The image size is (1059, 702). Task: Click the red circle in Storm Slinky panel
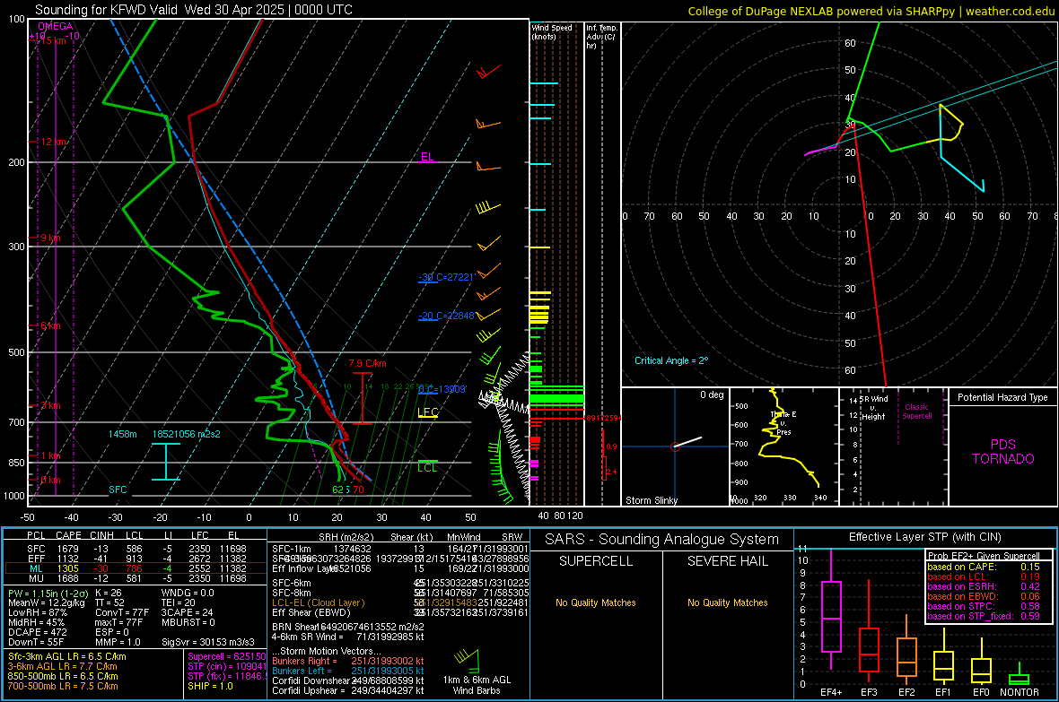pos(675,446)
